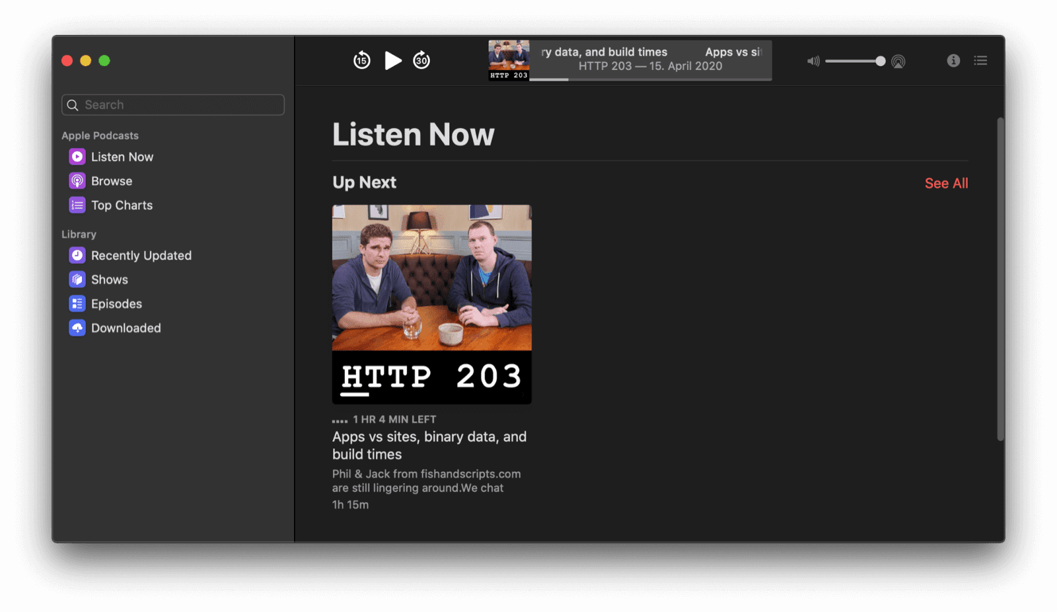This screenshot has width=1057, height=612.
Task: Select Browse in Apple Podcasts sidebar
Action: [x=112, y=180]
